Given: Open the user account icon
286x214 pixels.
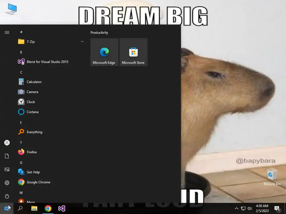Looking at the screenshot, I should click(7, 143).
